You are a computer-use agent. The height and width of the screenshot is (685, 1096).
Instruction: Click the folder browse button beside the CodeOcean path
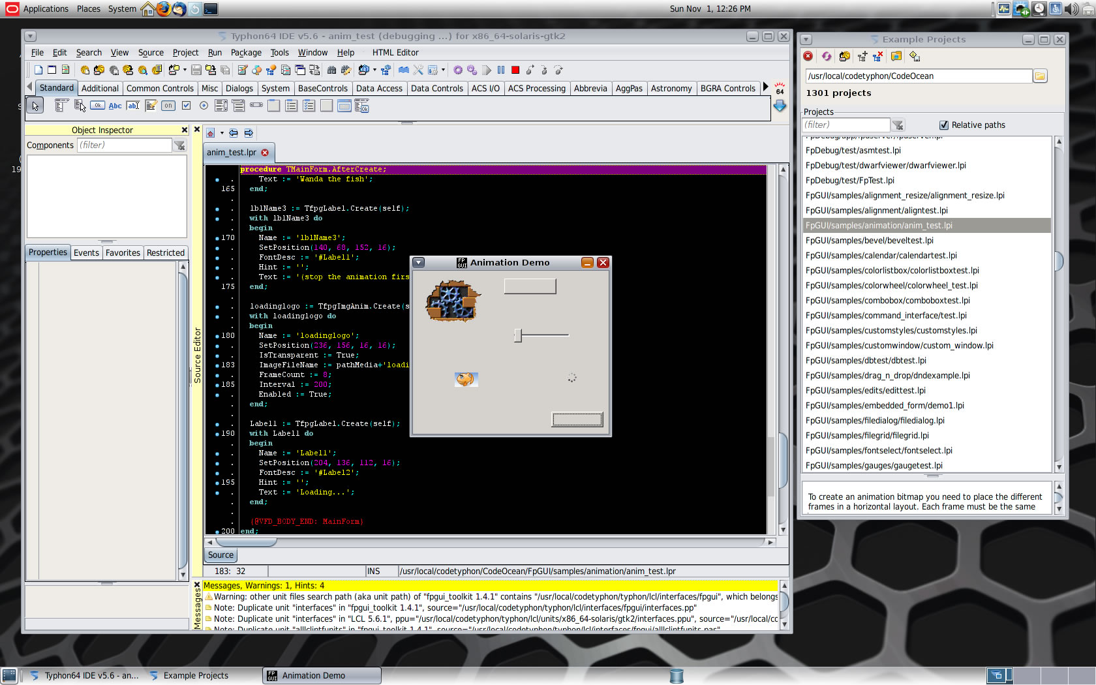click(x=1040, y=76)
